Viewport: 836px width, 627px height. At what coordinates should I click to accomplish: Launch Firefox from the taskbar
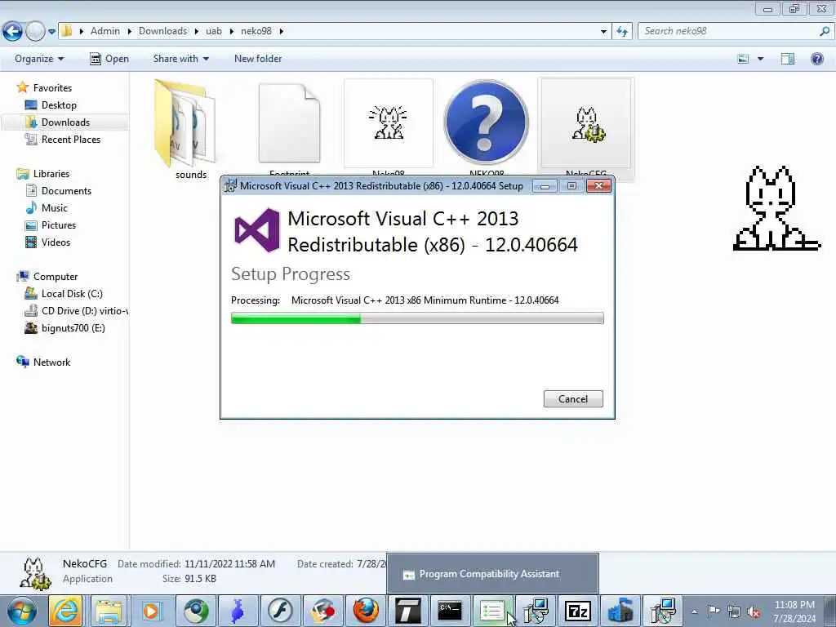(x=366, y=611)
